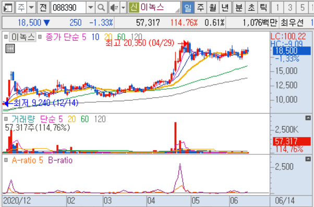Click the 60-day moving average legend
Screen dimensions: 314x207
point(121,37)
